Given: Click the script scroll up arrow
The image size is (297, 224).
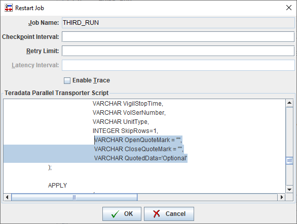Looking at the screenshot, I should [289, 103].
